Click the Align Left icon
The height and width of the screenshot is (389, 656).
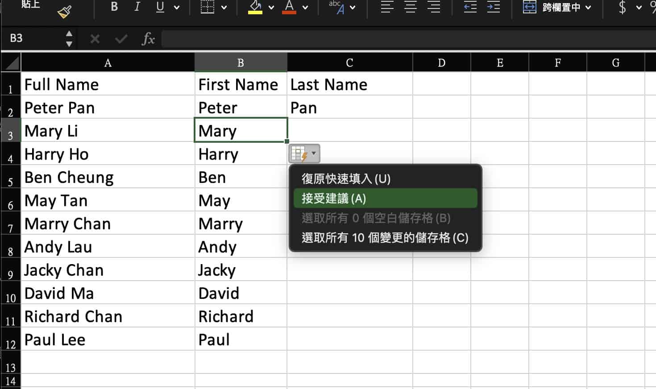click(387, 7)
